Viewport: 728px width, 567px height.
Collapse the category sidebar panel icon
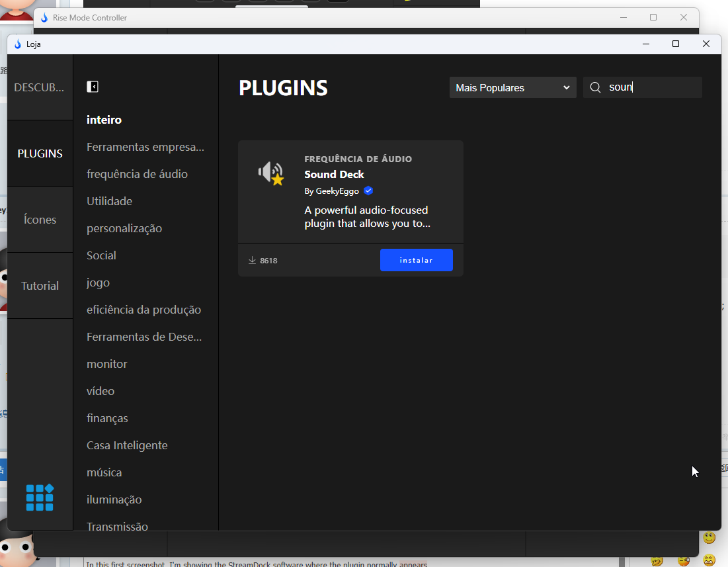(93, 87)
